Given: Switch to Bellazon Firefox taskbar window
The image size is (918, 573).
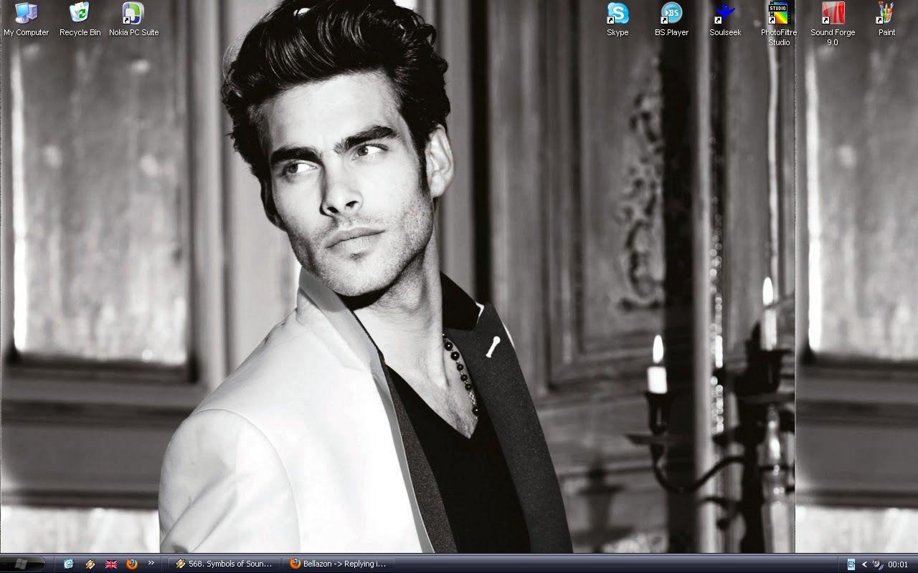Looking at the screenshot, I should tap(339, 564).
